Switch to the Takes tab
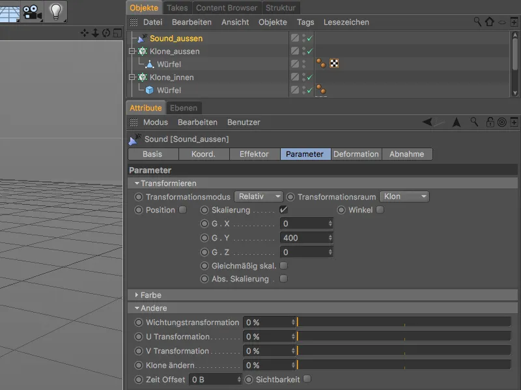The image size is (521, 390). (x=177, y=8)
